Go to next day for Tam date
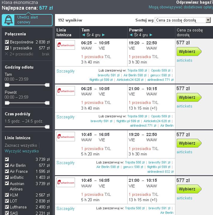This screenshot has height=215, width=213. [104, 35]
